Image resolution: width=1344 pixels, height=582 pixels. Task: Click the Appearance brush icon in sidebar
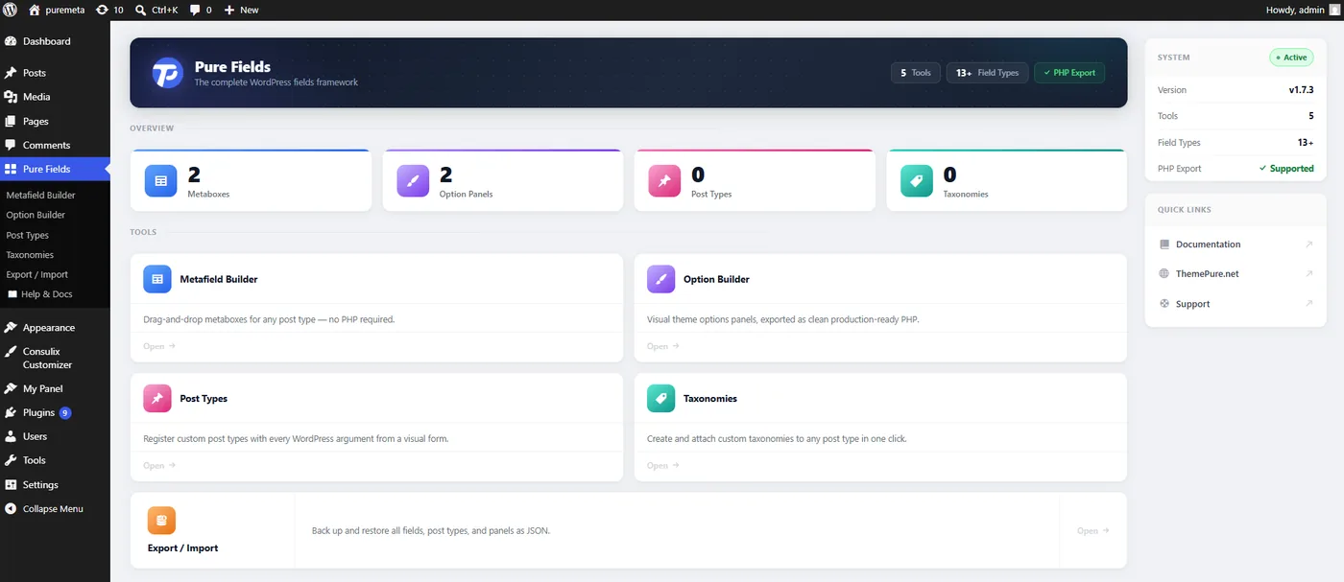click(x=11, y=328)
